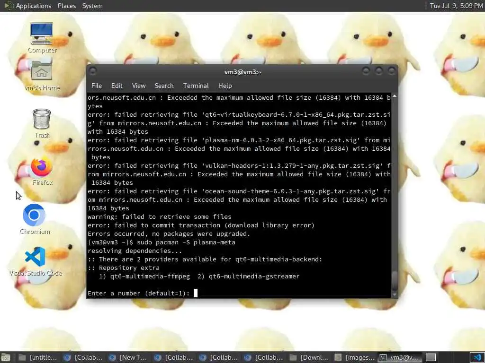The image size is (485, 363).
Task: Click 'error: failed to commit transaction' line
Action: 201,225
